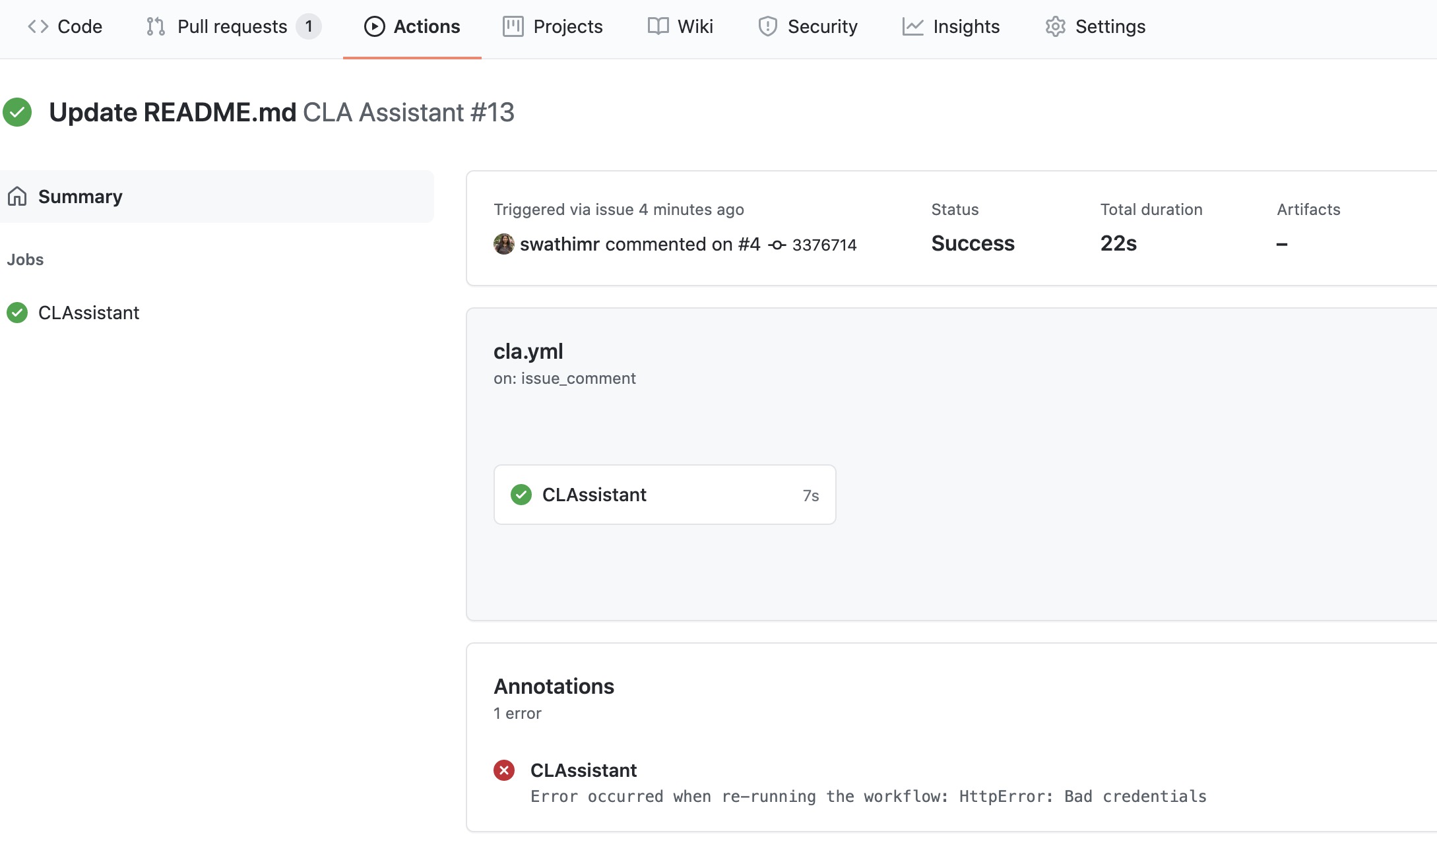Viewport: 1437px width, 856px height.
Task: Click swathimr's avatar thumbnail
Action: pos(504,244)
